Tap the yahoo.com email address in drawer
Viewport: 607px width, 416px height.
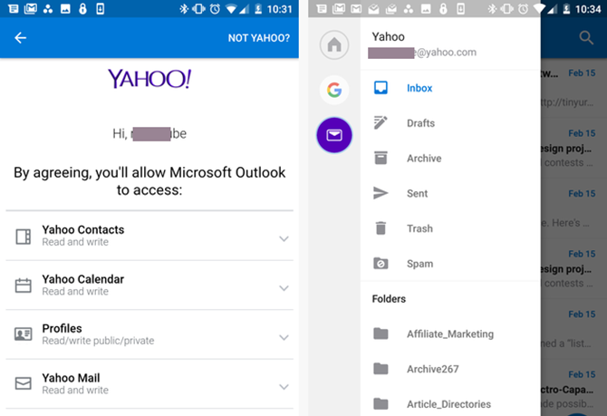tap(422, 53)
